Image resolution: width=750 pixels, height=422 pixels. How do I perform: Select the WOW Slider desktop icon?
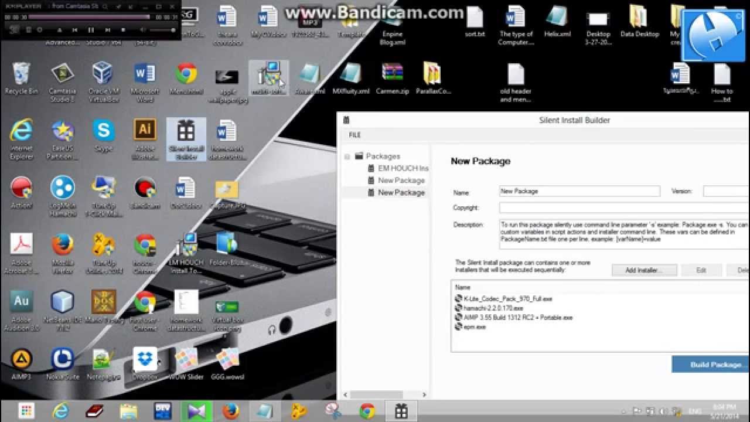click(186, 364)
